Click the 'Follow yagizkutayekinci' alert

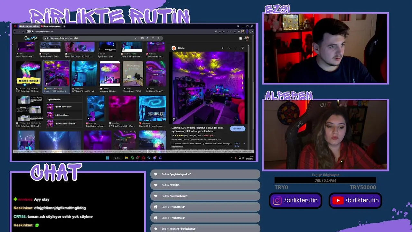pyautogui.click(x=205, y=174)
